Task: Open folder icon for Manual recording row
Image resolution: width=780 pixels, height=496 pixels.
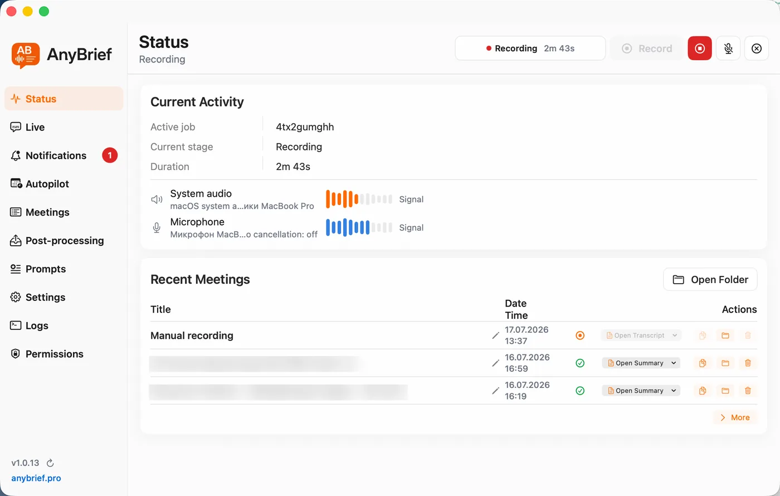Action: [725, 335]
